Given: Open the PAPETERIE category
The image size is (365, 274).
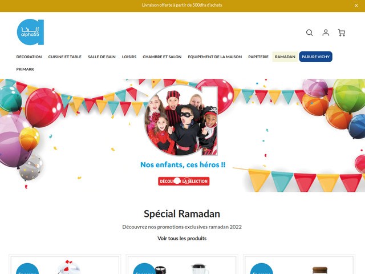Looking at the screenshot, I should click(258, 57).
